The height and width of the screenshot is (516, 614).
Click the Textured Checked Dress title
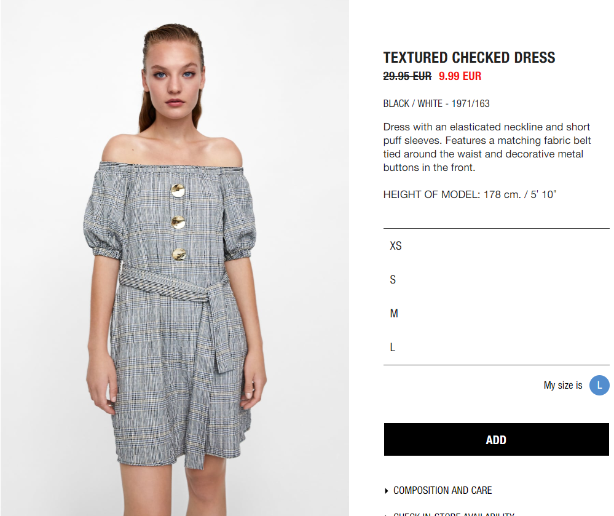click(469, 58)
